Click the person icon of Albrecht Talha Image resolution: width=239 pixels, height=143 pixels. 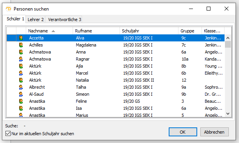click(x=21, y=87)
